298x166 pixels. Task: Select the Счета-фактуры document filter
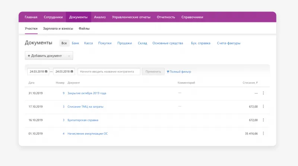pyautogui.click(x=228, y=43)
